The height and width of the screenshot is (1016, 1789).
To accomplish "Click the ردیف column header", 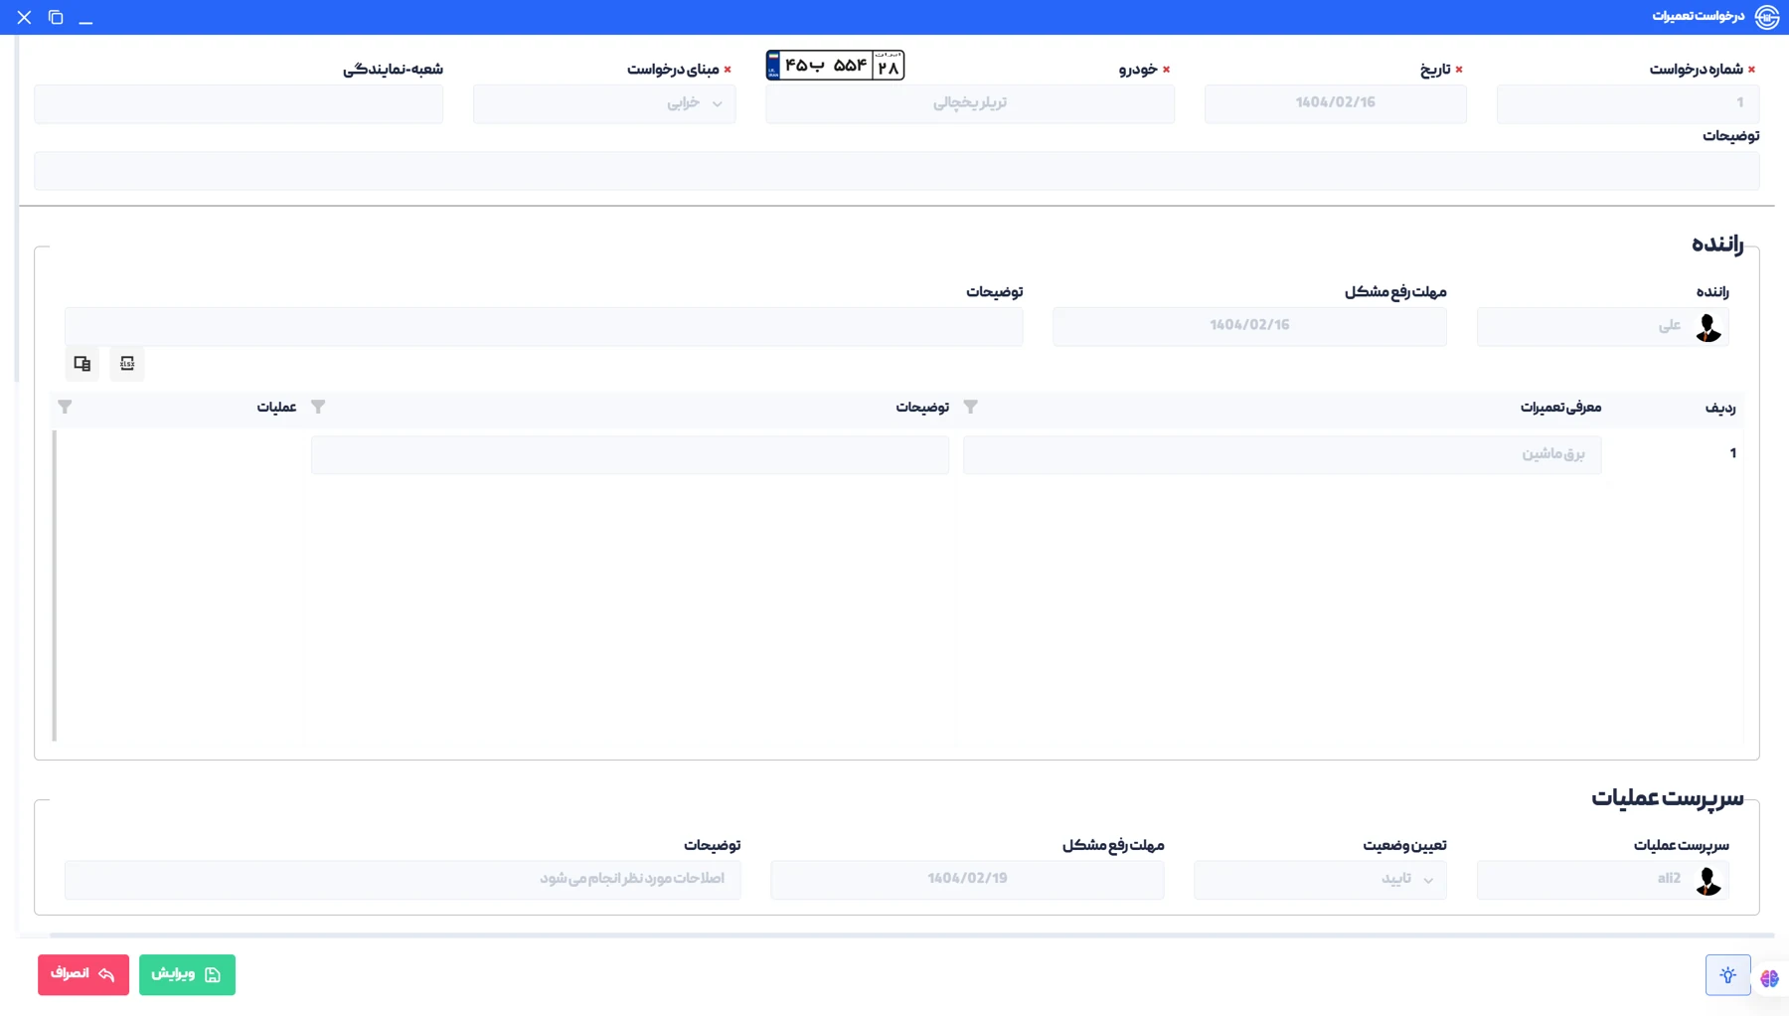I will (1720, 408).
